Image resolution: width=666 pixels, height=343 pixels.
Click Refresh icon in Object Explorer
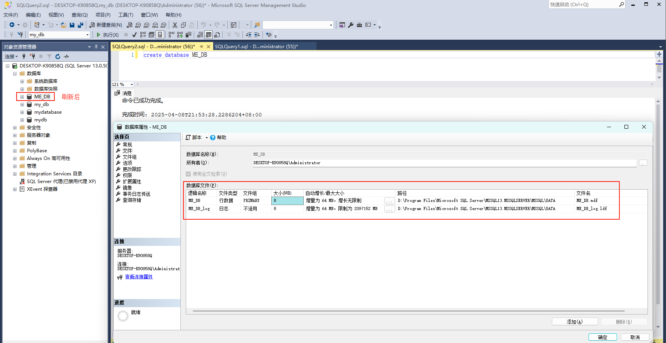point(58,56)
